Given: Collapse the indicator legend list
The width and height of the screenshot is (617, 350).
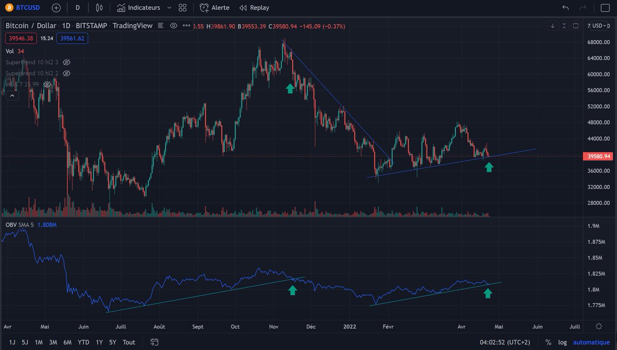Looking at the screenshot, I should pos(12,95).
